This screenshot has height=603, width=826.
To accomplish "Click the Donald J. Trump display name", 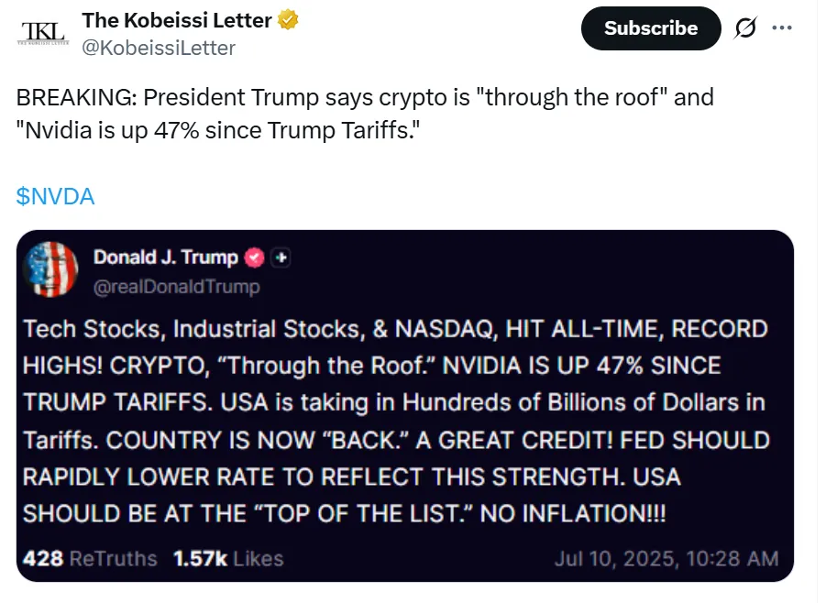I will pos(165,258).
